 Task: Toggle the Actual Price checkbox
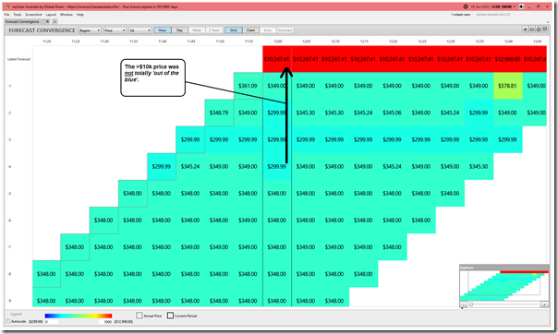point(139,316)
